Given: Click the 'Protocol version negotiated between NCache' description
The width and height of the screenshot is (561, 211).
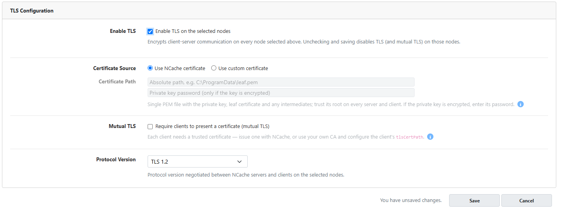Looking at the screenshot, I should point(246,175).
